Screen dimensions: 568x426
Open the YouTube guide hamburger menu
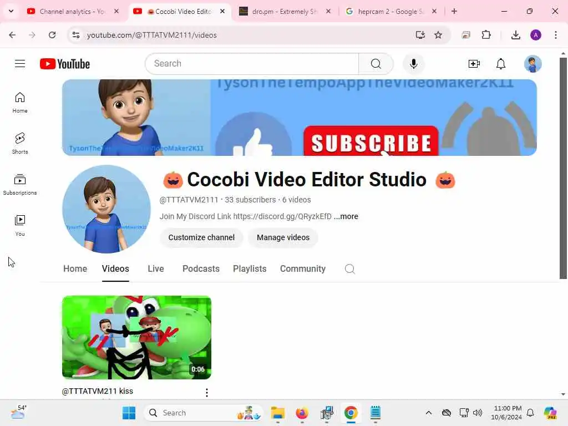[x=20, y=64]
